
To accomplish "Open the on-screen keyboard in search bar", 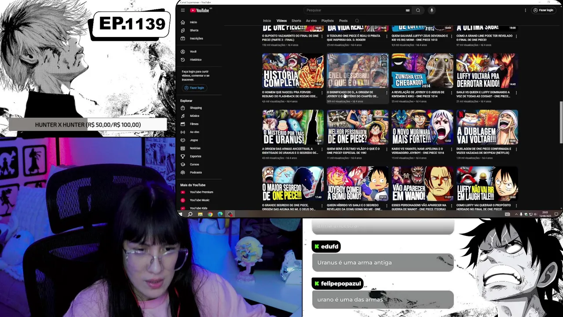I will pyautogui.click(x=408, y=10).
